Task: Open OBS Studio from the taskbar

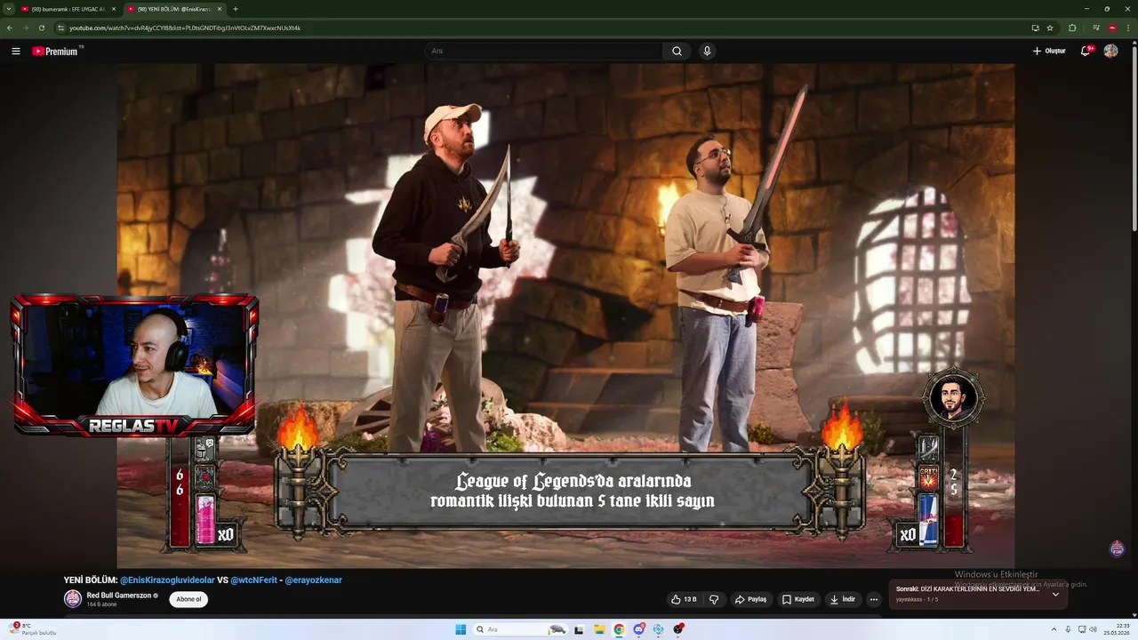Action: pyautogui.click(x=678, y=629)
